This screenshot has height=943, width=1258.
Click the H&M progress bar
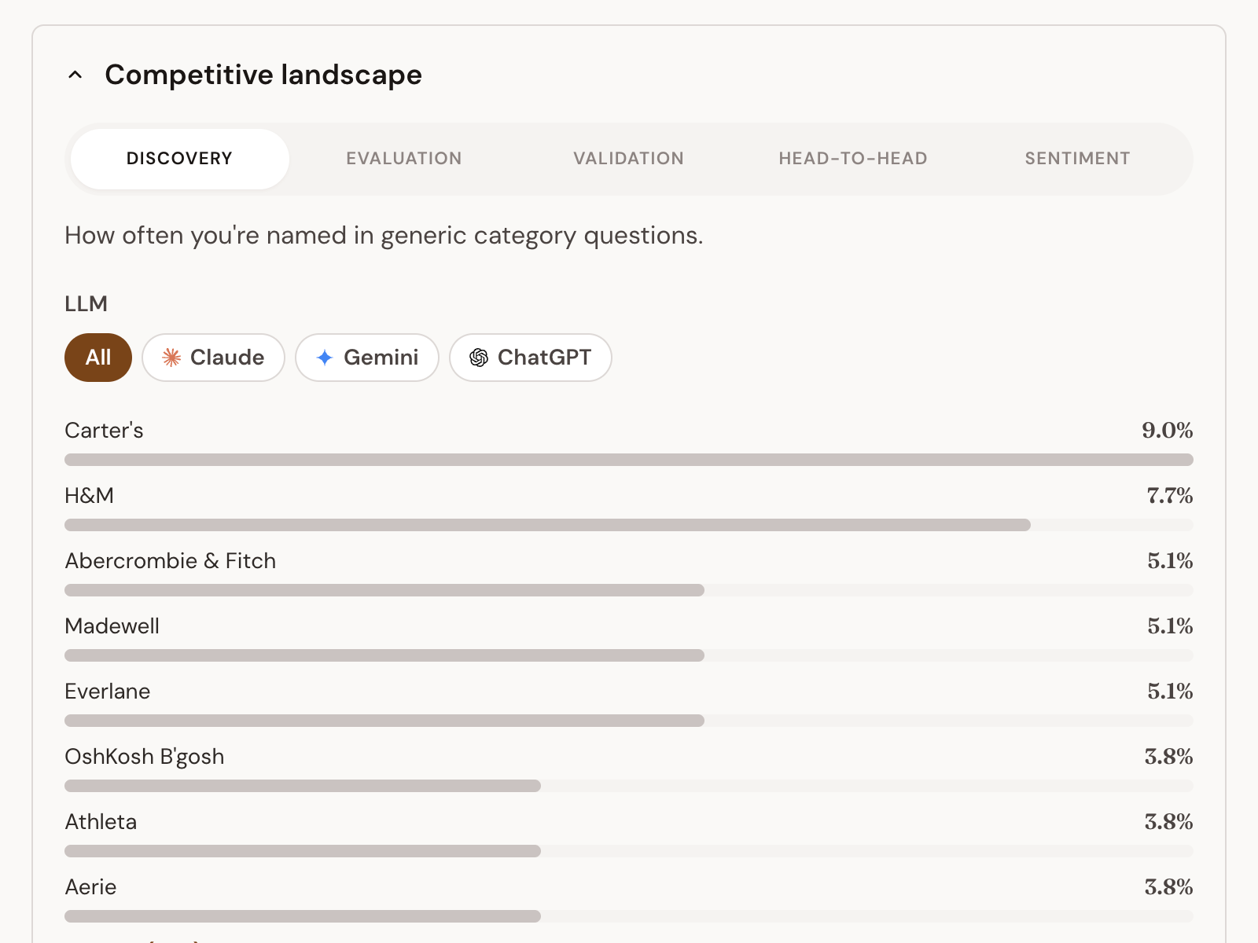coord(629,525)
